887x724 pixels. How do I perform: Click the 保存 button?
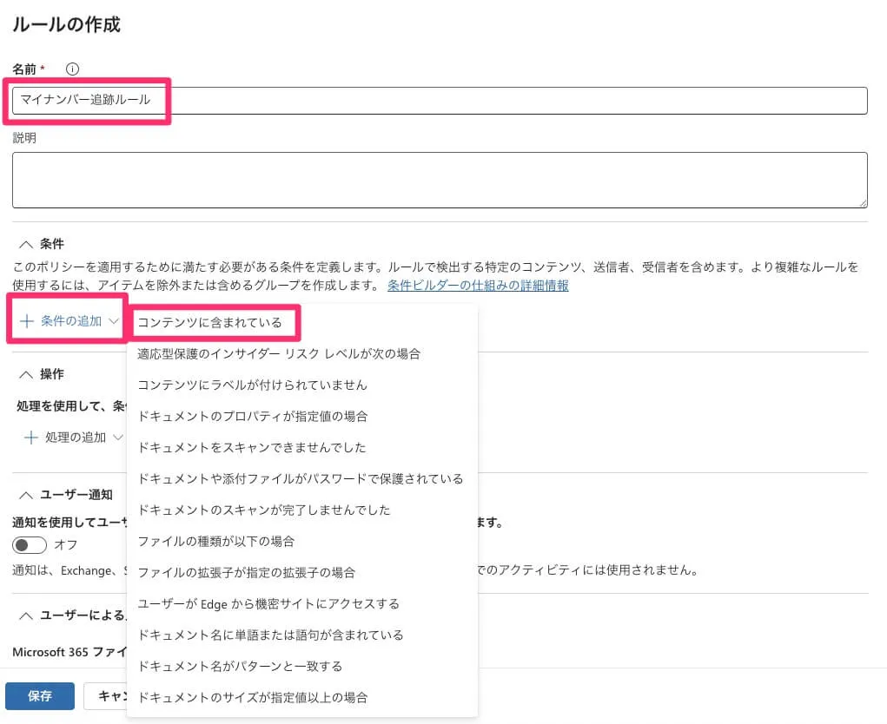[40, 695]
